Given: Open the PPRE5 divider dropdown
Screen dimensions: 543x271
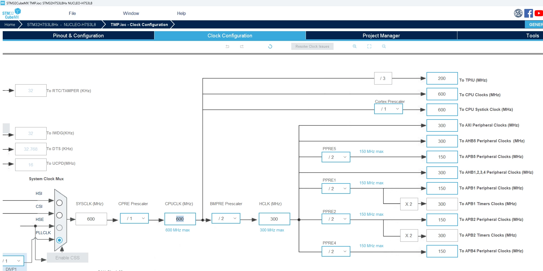Looking at the screenshot, I should [x=336, y=157].
